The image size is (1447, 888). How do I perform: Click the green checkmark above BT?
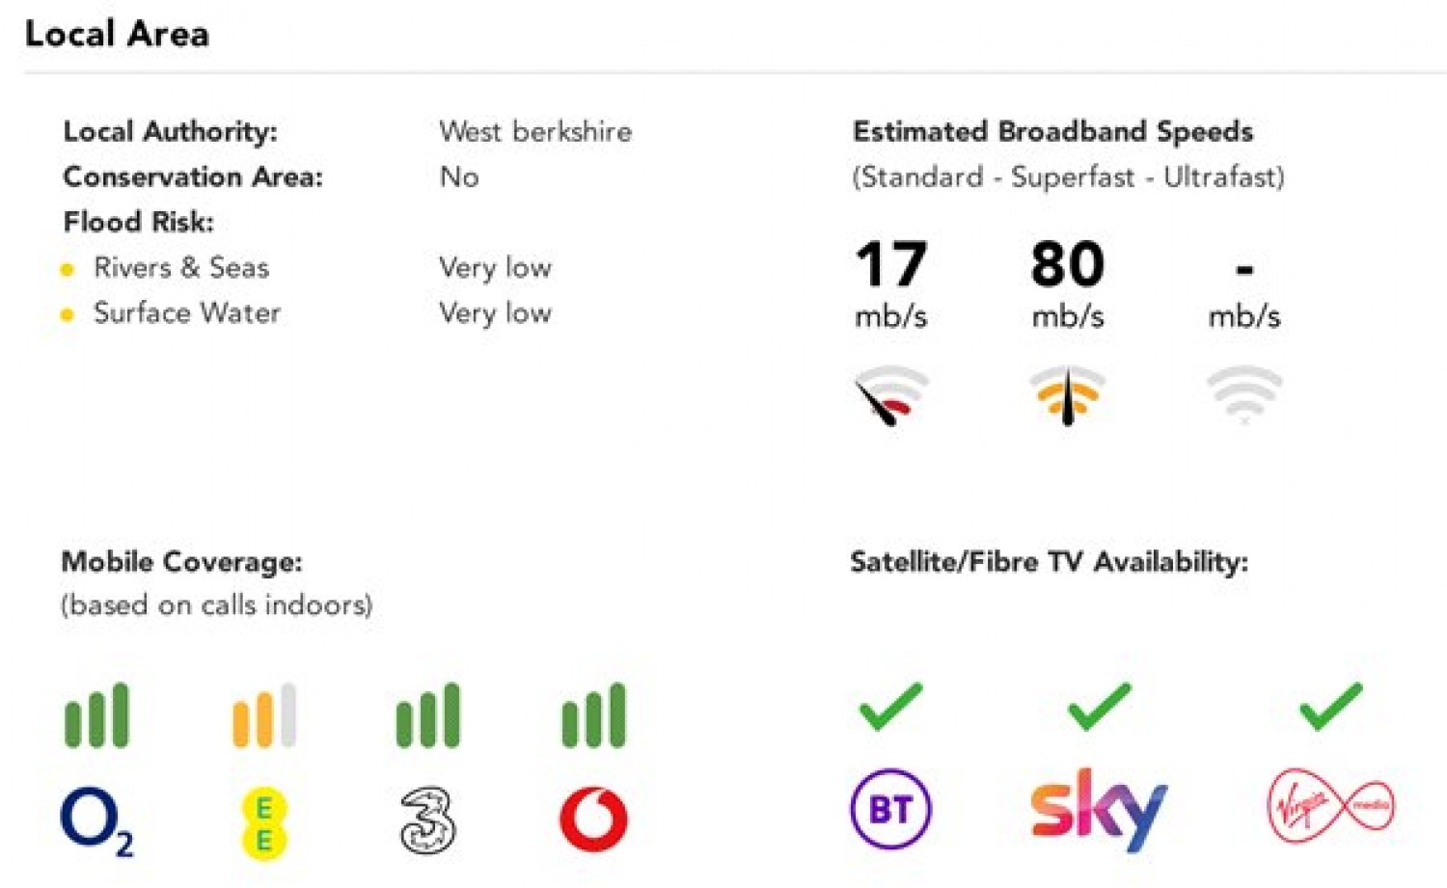tap(890, 706)
